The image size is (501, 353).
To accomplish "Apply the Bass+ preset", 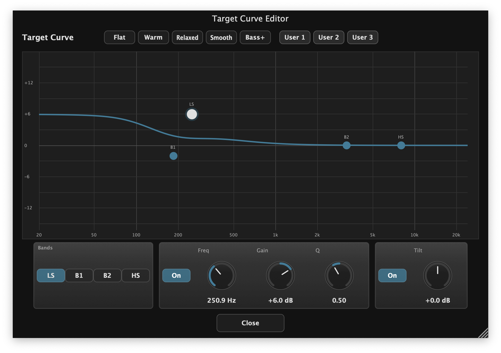I will tap(255, 37).
